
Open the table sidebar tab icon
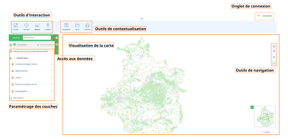(x=57, y=44)
